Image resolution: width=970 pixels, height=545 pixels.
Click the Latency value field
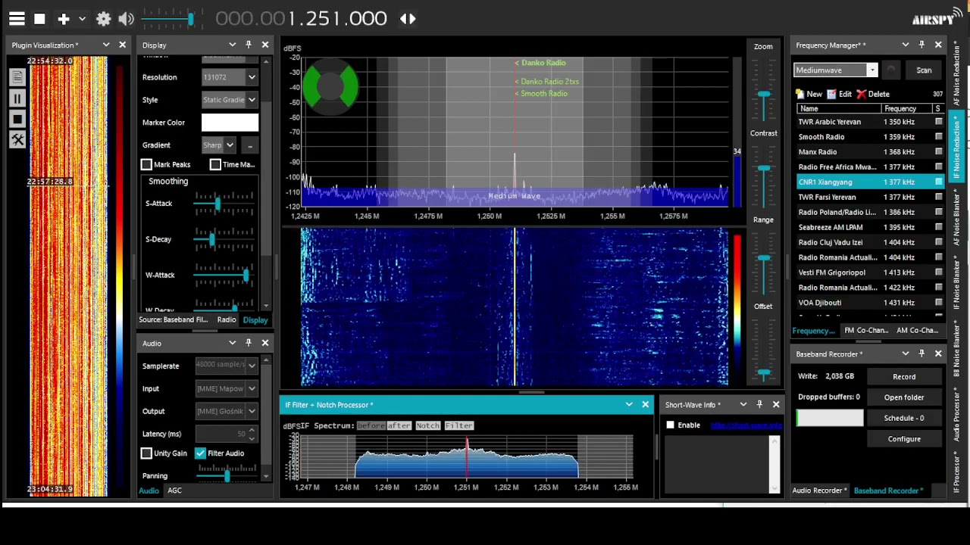click(221, 434)
